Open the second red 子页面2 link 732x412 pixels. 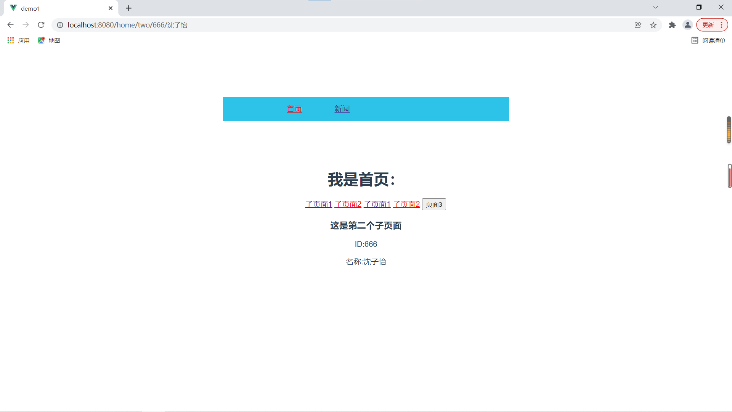(406, 204)
